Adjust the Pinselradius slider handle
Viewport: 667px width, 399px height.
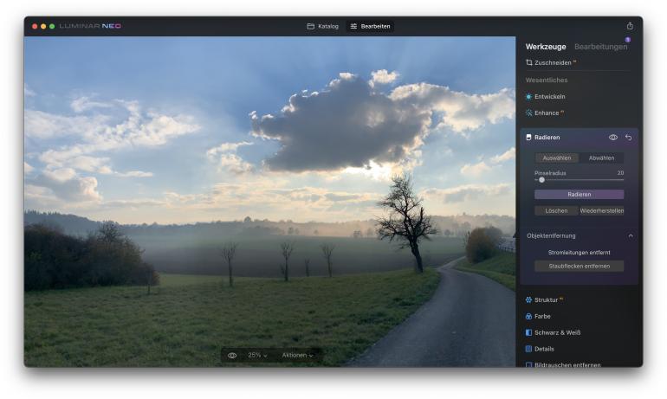pyautogui.click(x=541, y=180)
